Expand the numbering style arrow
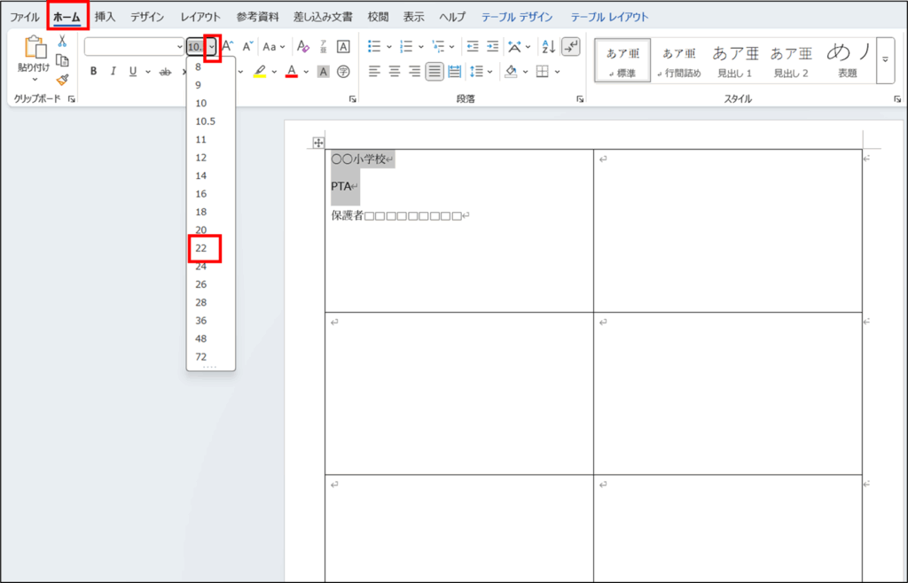908x583 pixels. (421, 47)
